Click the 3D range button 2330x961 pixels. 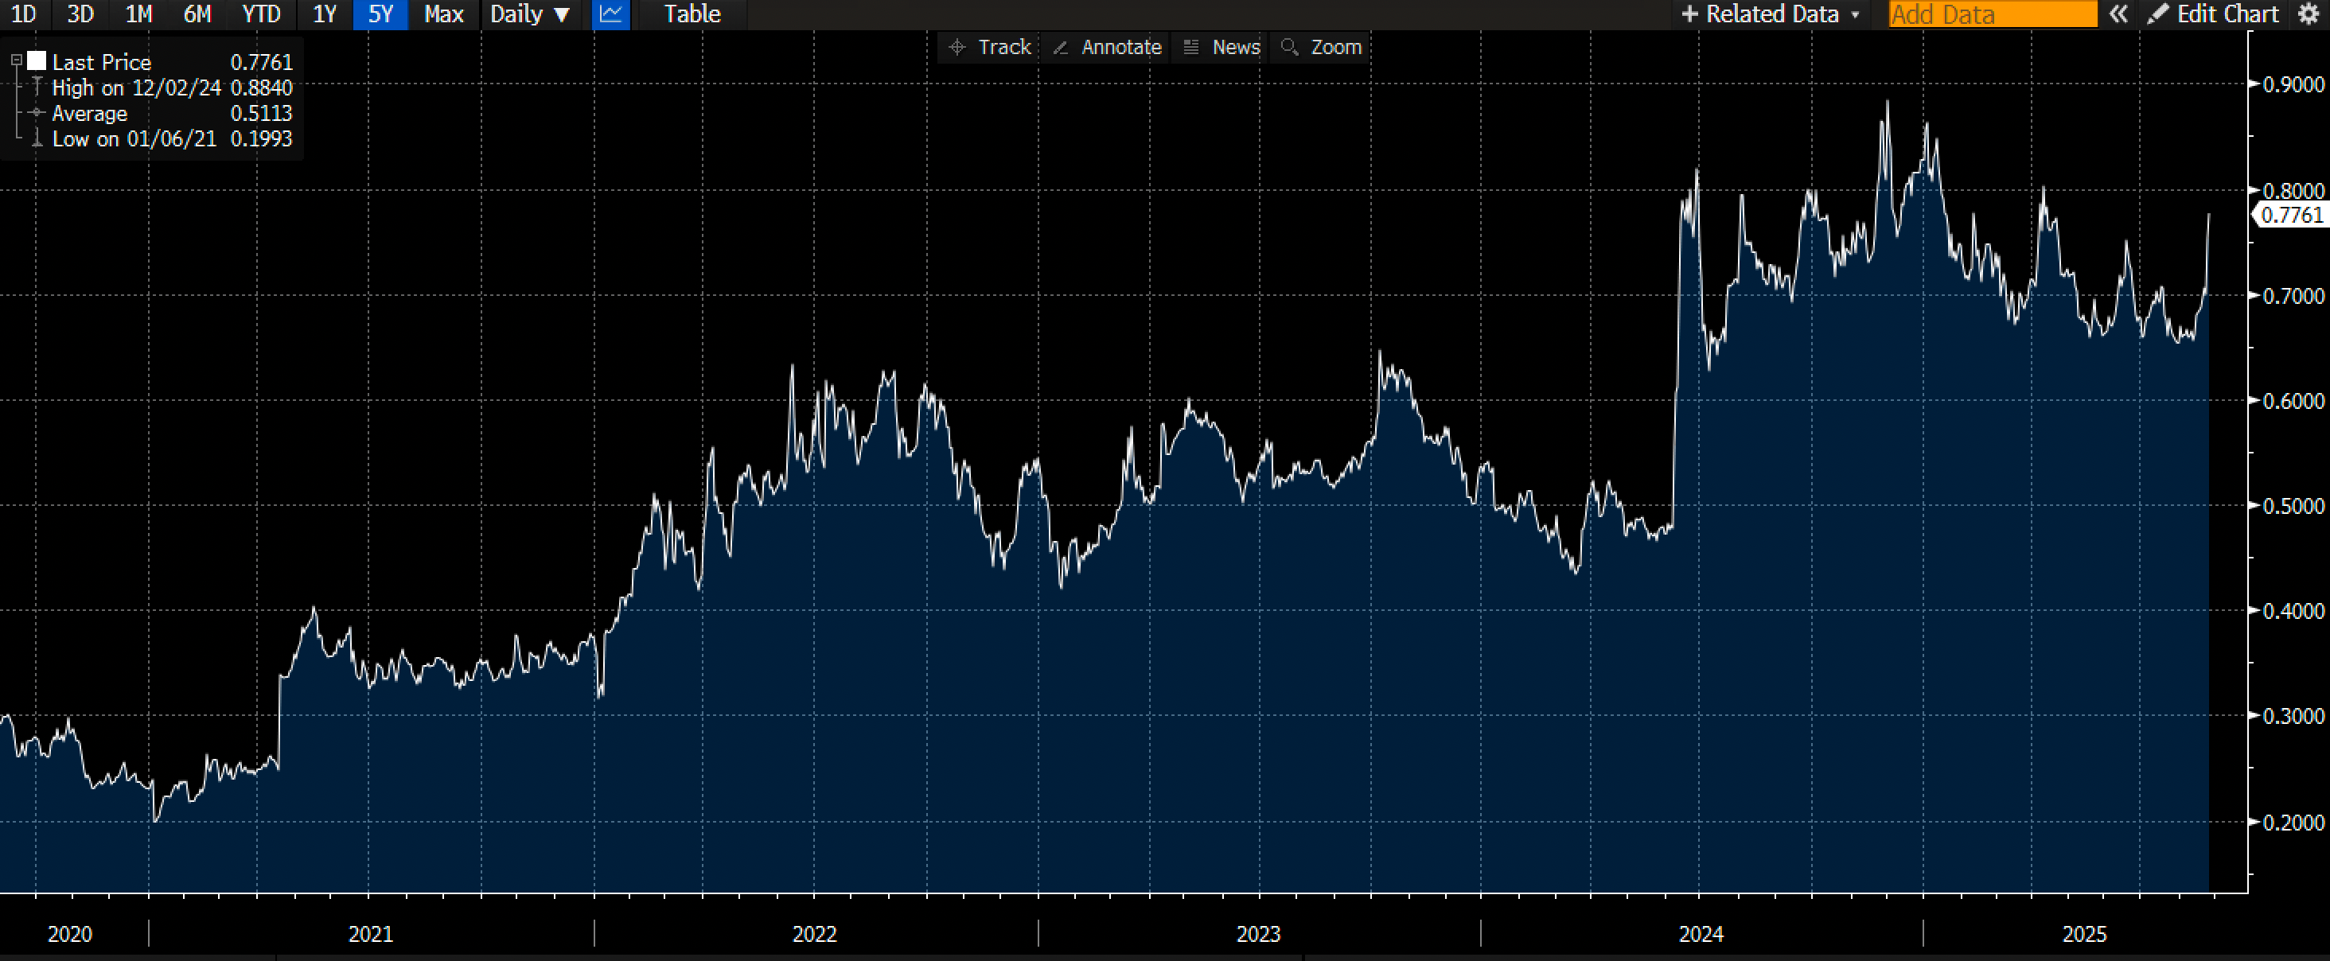tap(80, 14)
